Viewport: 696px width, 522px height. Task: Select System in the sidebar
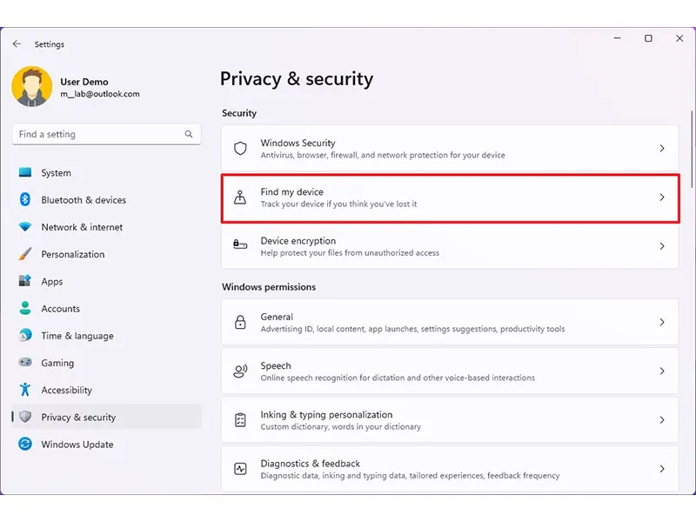pos(106,172)
